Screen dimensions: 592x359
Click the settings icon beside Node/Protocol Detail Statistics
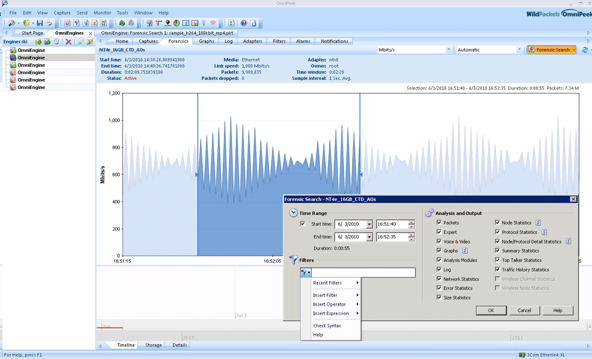[568, 241]
